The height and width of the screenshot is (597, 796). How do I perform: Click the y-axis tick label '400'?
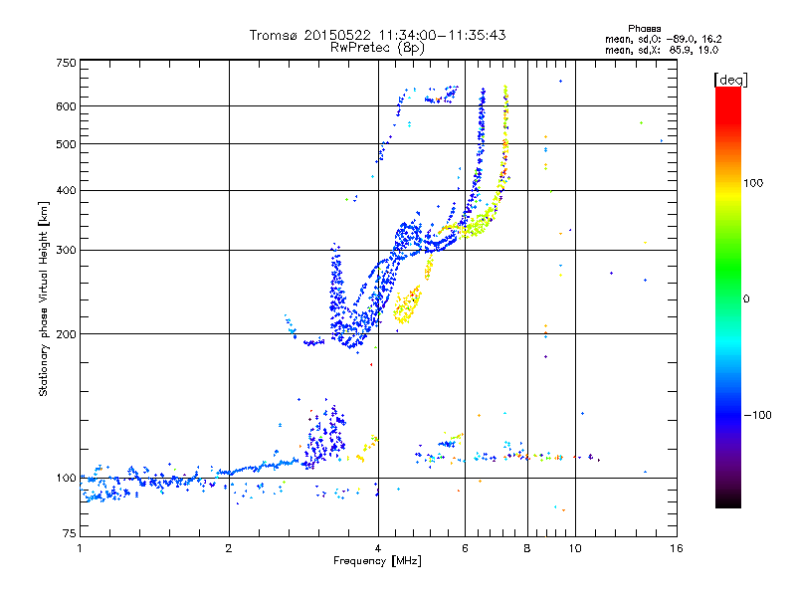tap(66, 191)
